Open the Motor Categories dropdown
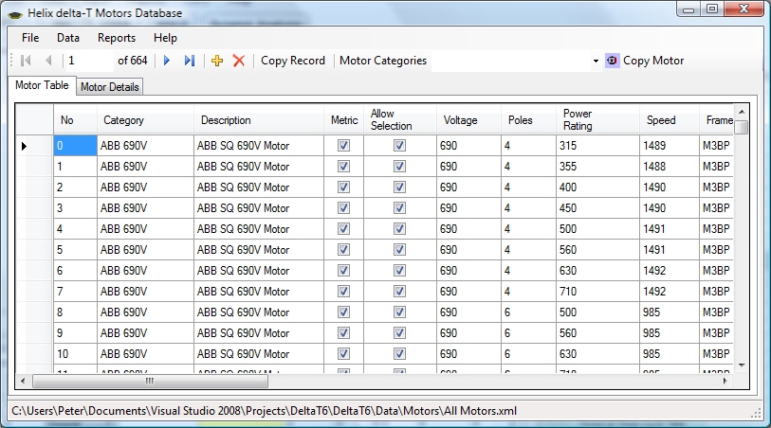 (x=596, y=61)
